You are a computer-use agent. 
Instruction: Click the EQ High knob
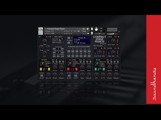click(45, 41)
